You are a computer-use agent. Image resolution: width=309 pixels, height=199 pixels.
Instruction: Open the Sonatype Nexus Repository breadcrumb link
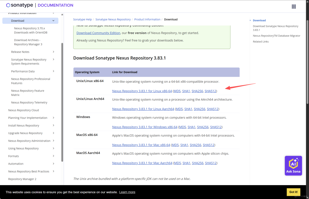pos(113,19)
